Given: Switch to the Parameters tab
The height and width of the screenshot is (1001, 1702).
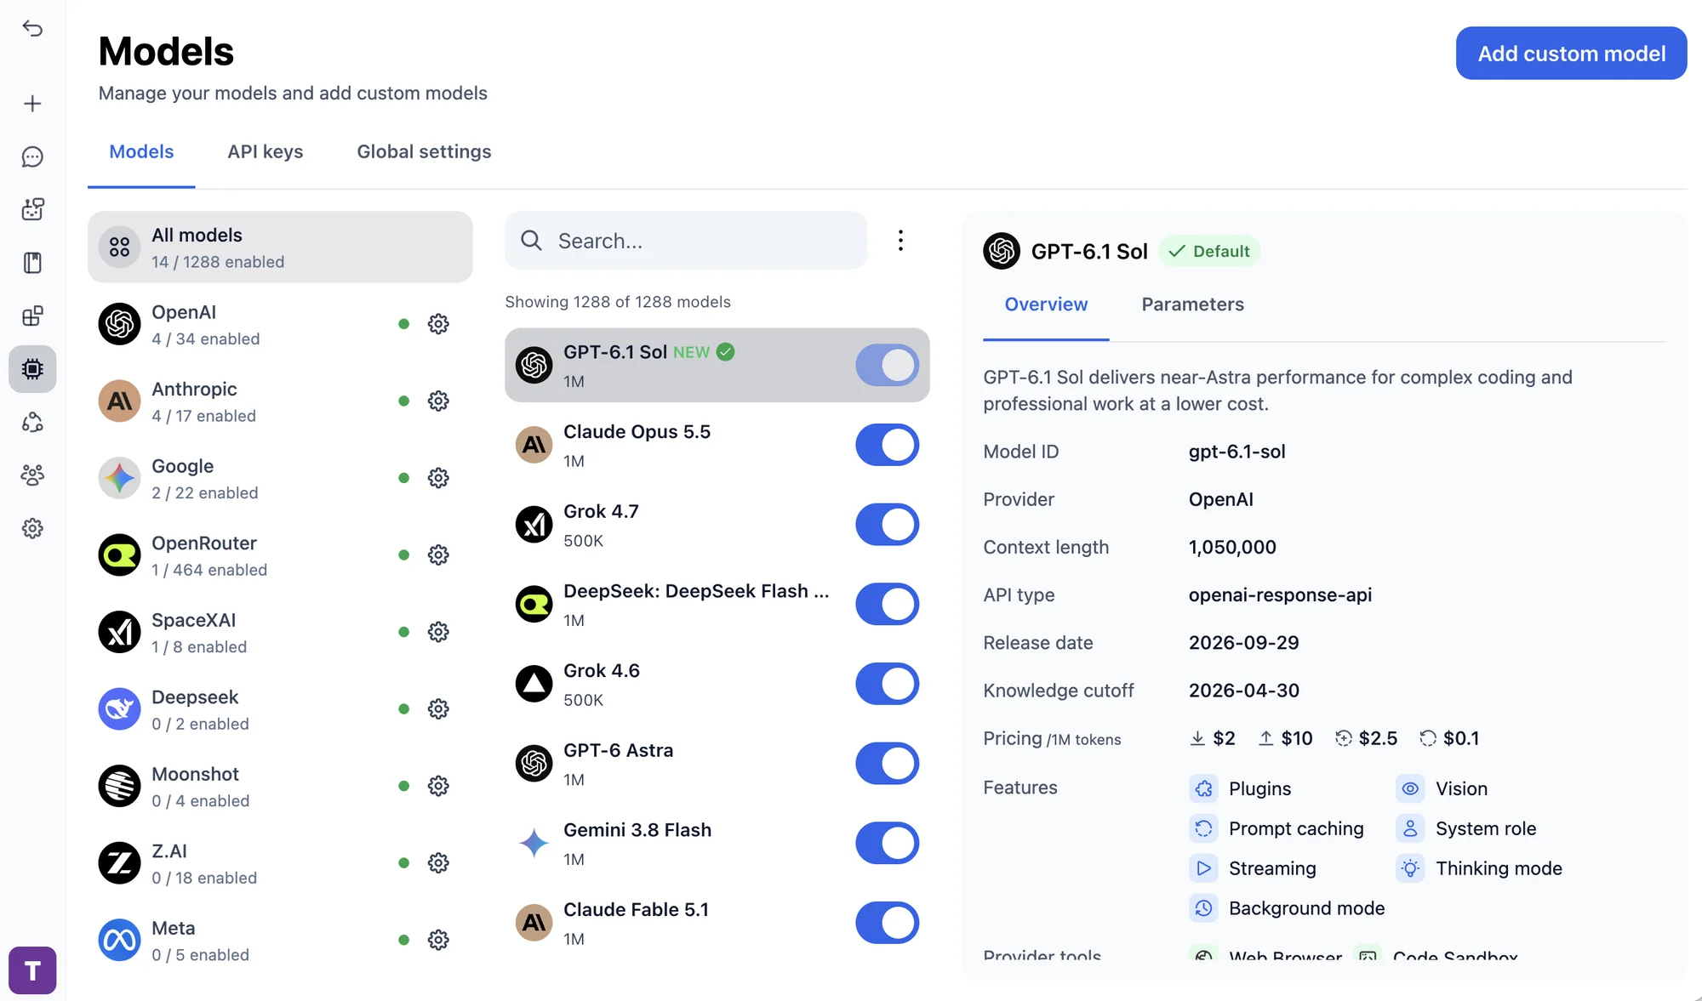Looking at the screenshot, I should click(x=1192, y=304).
